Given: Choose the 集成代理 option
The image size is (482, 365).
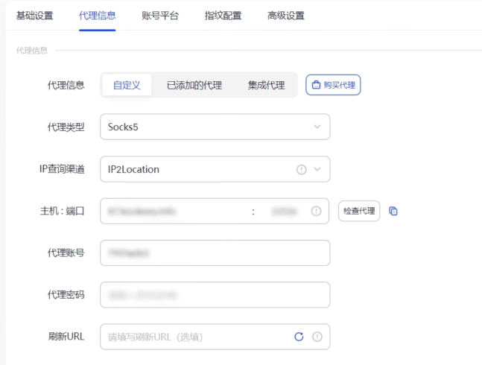Looking at the screenshot, I should [266, 85].
